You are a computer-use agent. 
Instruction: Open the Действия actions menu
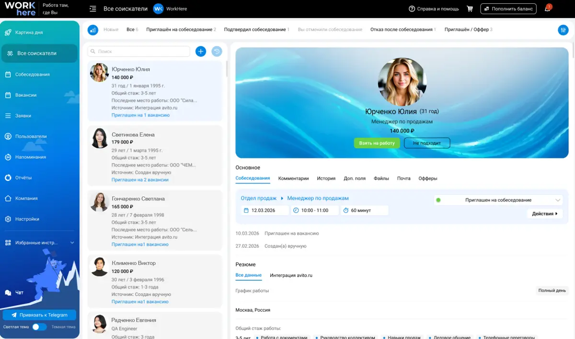coord(545,214)
